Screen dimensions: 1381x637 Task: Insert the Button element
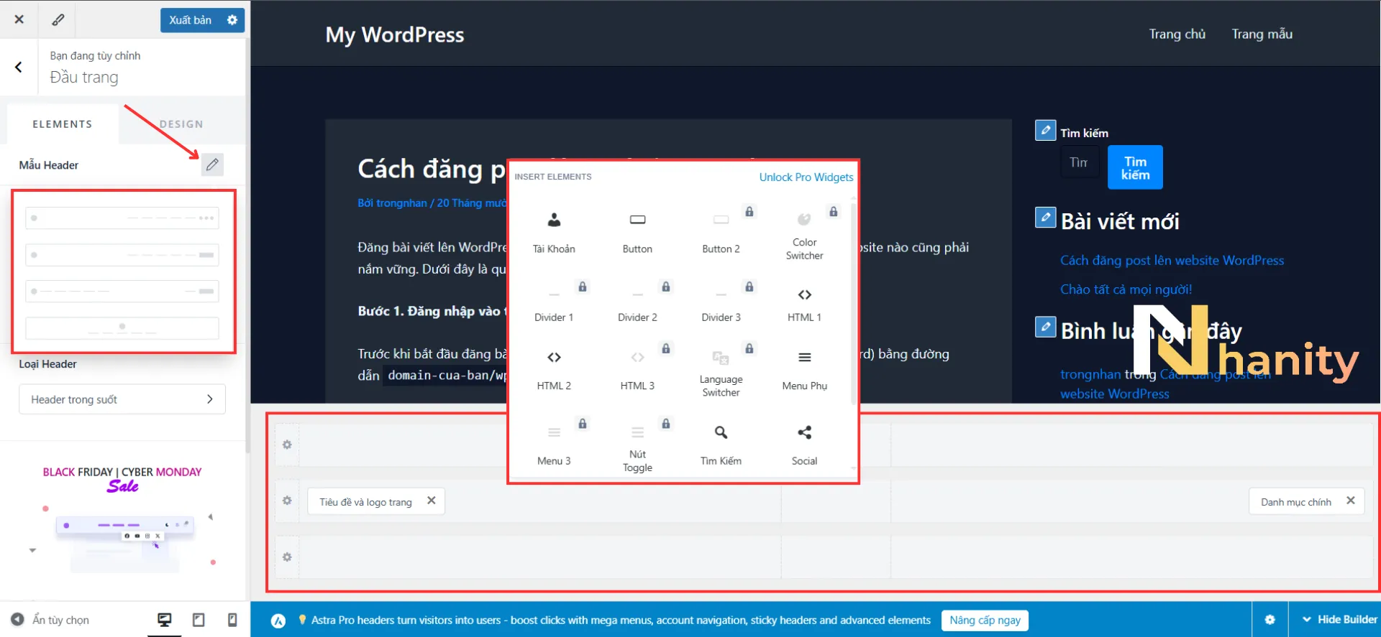click(x=637, y=232)
